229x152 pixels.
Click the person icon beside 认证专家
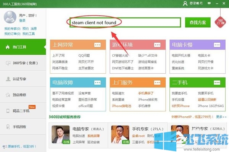(x=8, y=79)
